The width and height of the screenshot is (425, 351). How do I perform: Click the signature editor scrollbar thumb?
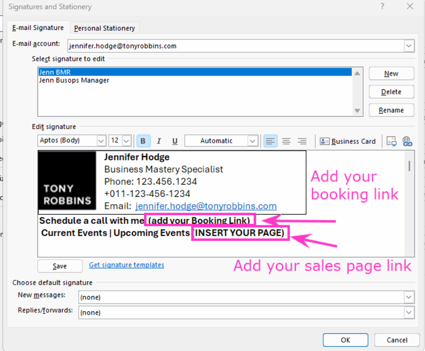(409, 166)
